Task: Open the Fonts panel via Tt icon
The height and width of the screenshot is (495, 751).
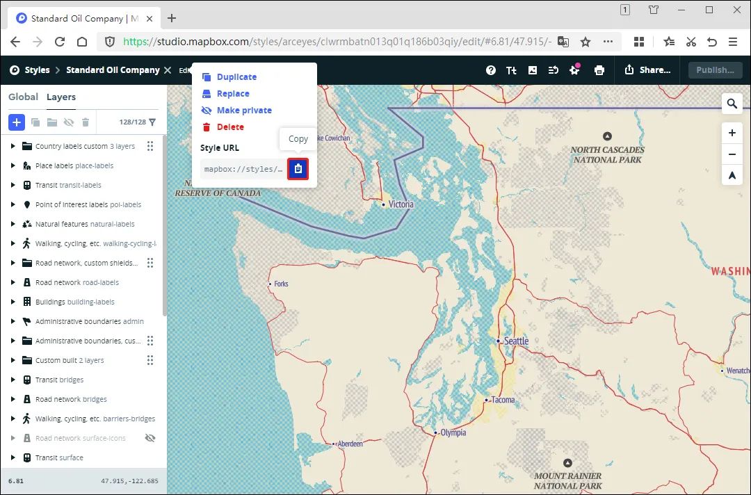Action: pyautogui.click(x=512, y=70)
